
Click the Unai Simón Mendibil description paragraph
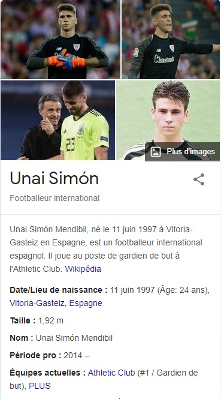pyautogui.click(x=106, y=249)
